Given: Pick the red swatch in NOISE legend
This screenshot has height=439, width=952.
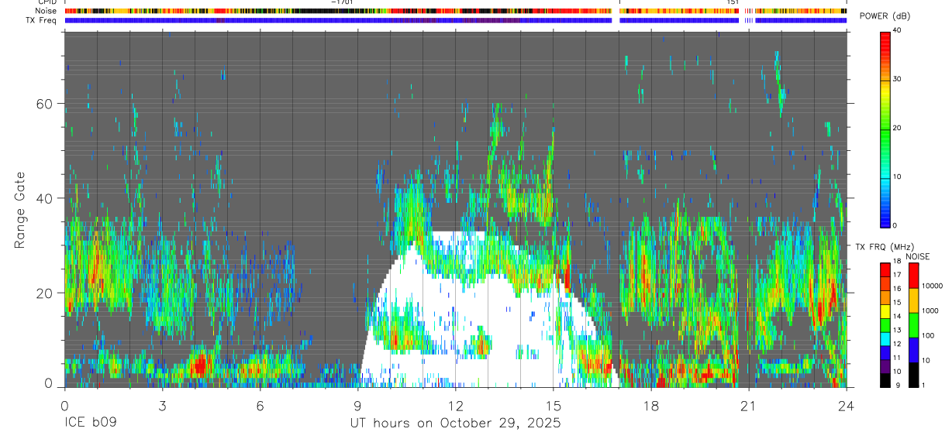Looking at the screenshot, I should [912, 276].
